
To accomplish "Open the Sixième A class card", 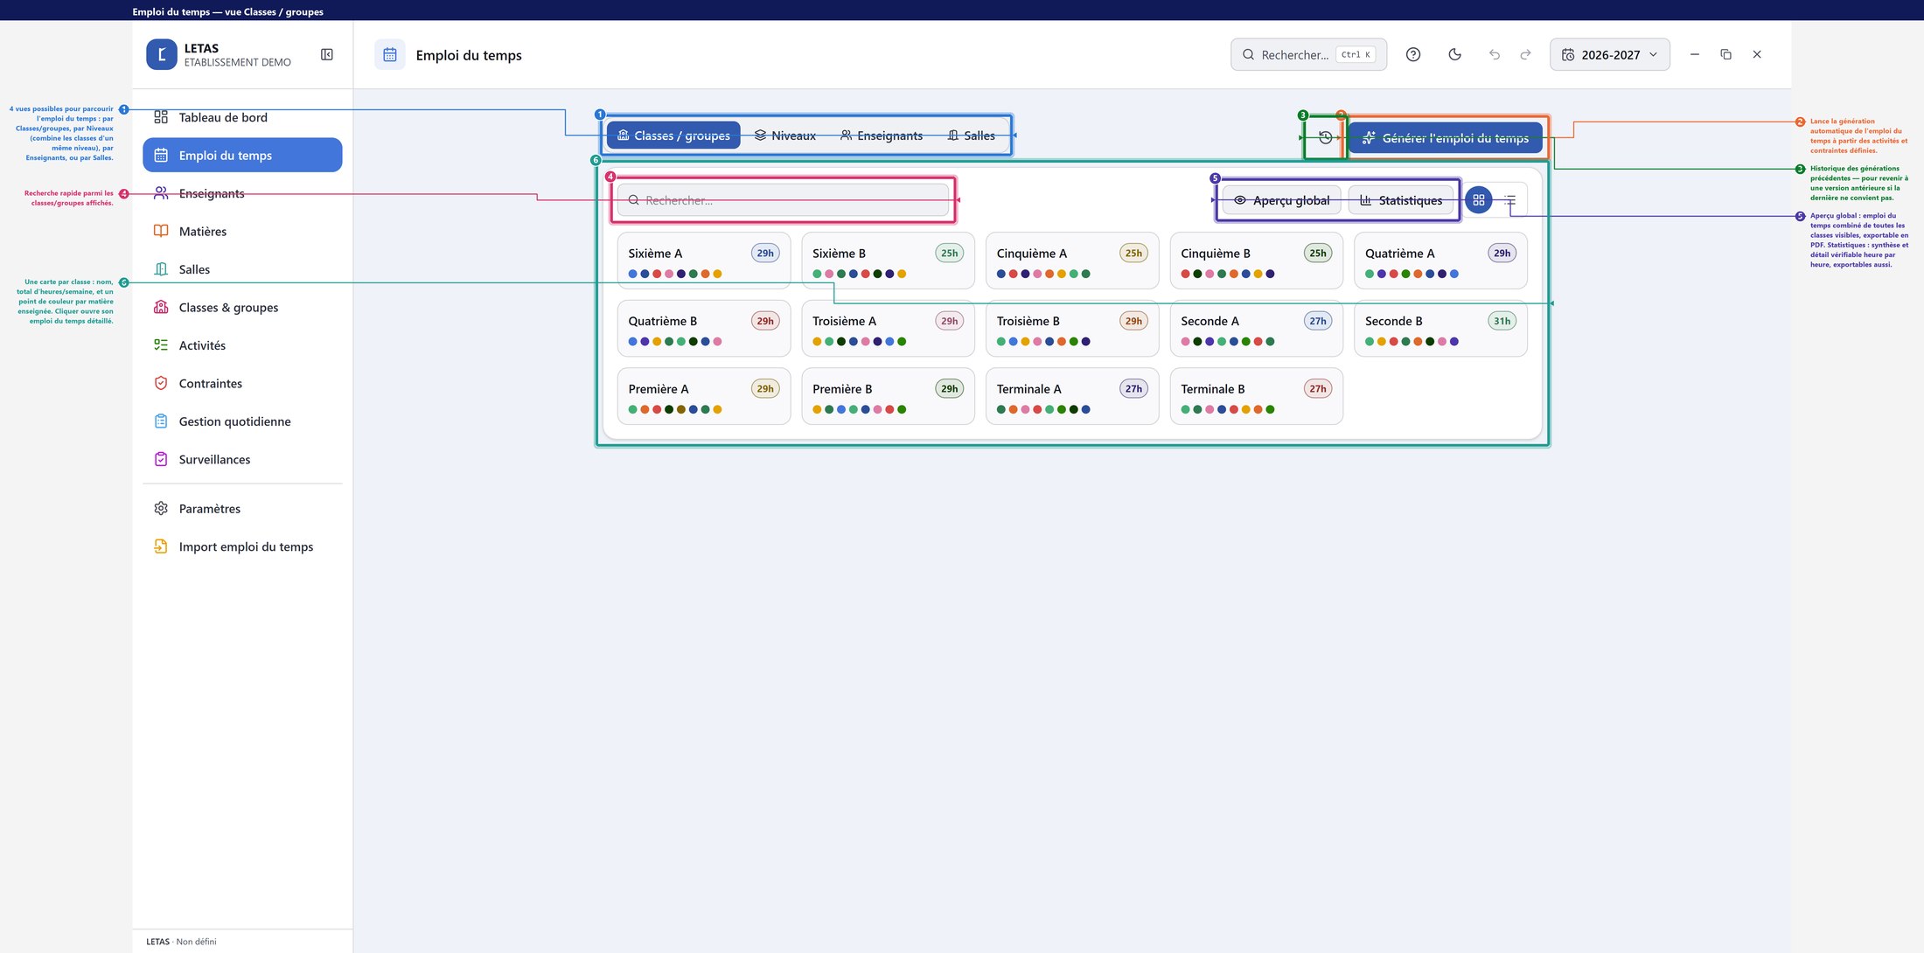I will (x=704, y=261).
